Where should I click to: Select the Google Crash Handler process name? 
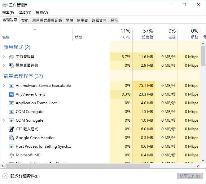(x=35, y=138)
